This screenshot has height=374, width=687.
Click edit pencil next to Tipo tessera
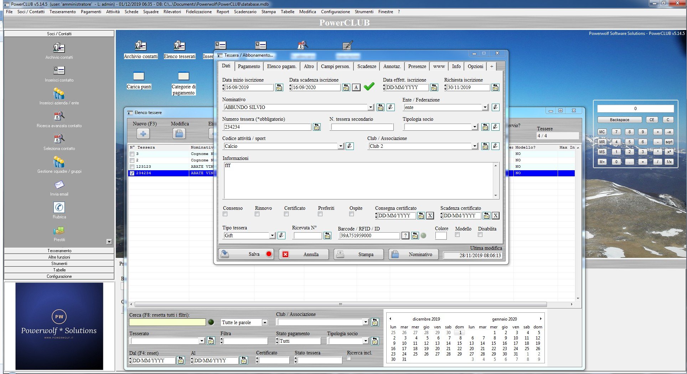[x=281, y=235]
